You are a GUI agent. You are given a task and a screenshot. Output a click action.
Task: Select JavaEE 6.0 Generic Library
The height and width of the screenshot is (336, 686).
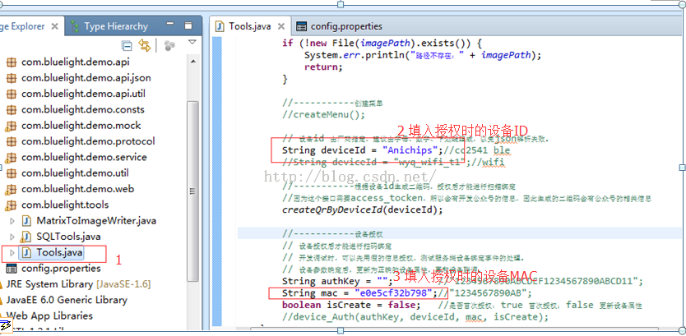67,300
